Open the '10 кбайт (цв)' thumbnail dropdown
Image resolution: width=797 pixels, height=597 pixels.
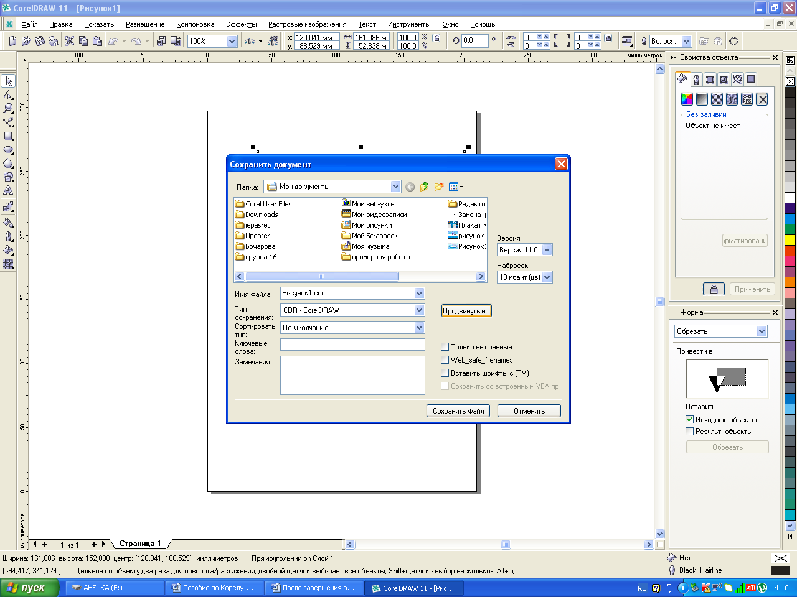(x=547, y=277)
